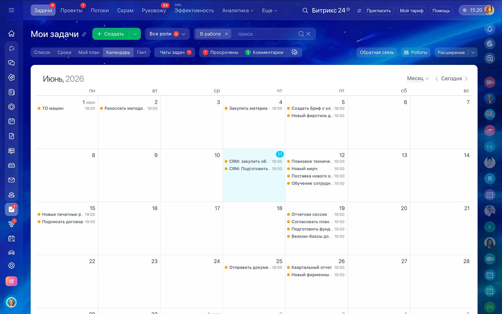Filter by Просрочены counter
The image size is (502, 314).
point(221,52)
